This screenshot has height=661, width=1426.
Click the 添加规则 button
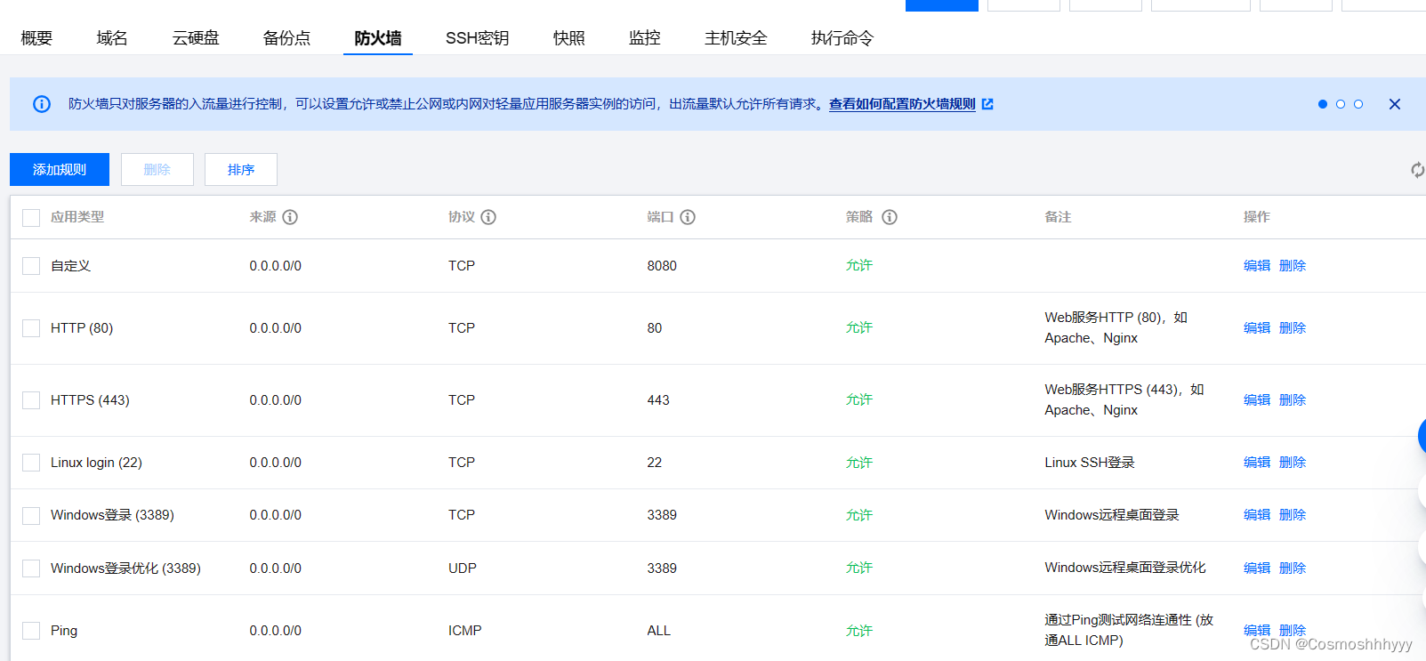[60, 170]
